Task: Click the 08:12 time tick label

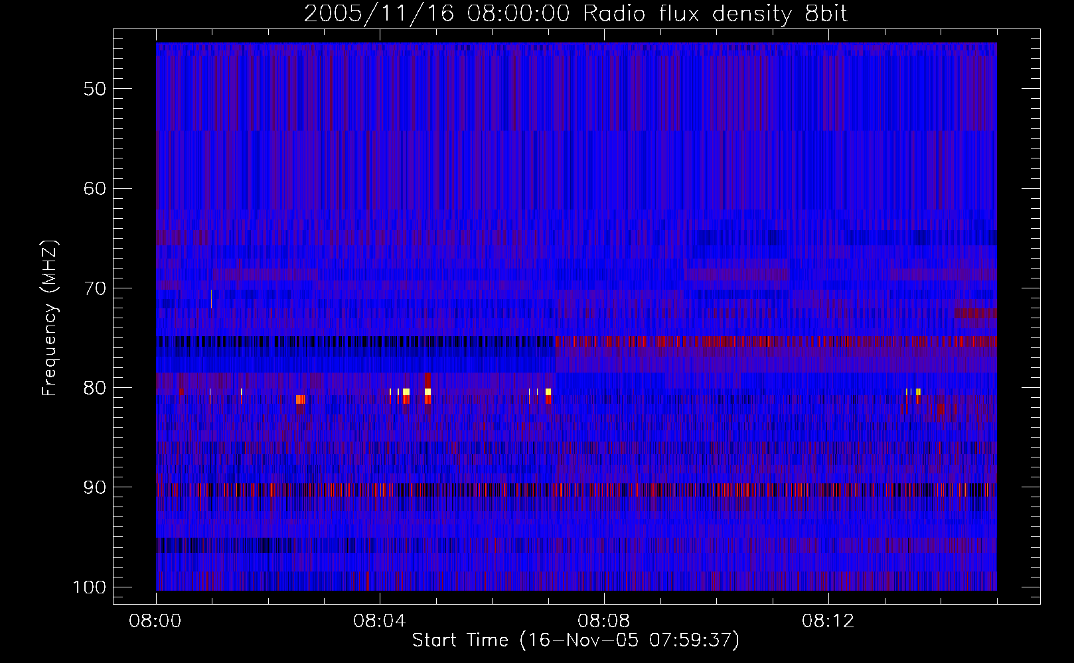Action: tap(828, 621)
